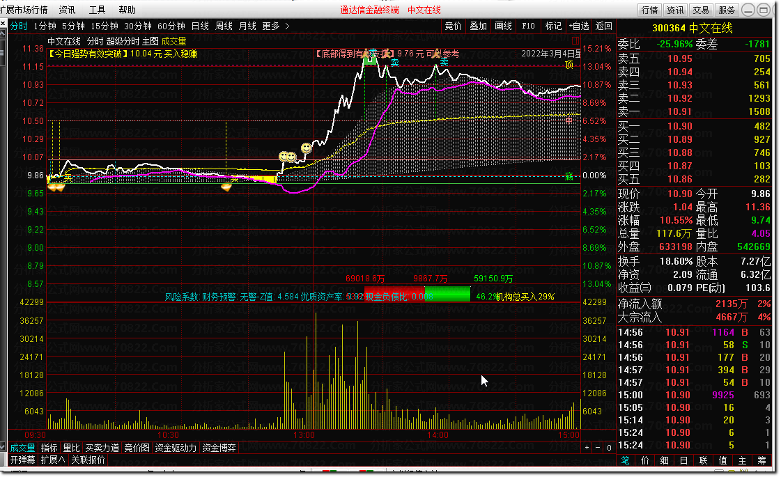Click the 卖一 price 10.91

pos(679,112)
